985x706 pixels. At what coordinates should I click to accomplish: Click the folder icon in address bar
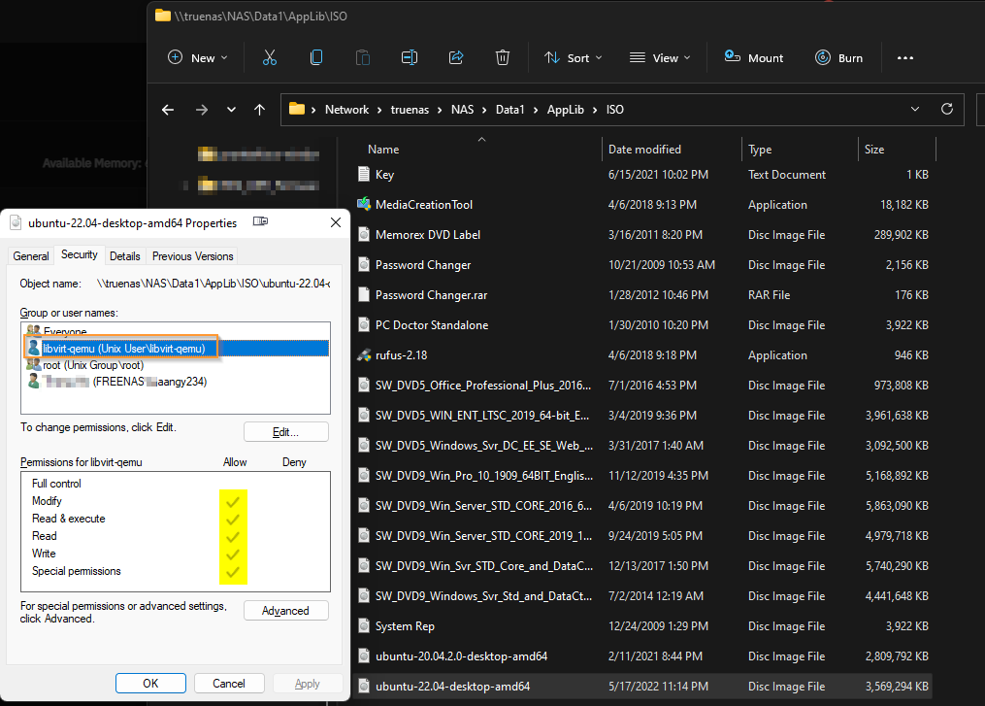297,109
